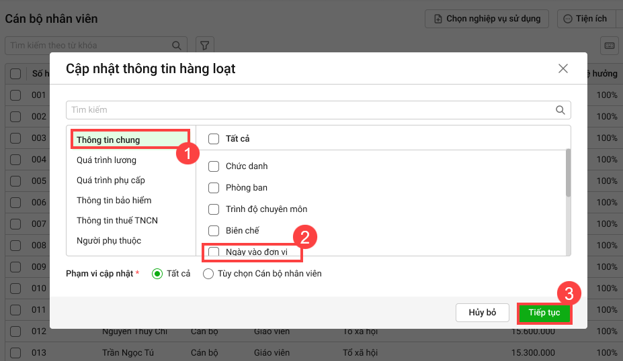
Task: Click magnifier icon in keyword search box
Action: (177, 46)
